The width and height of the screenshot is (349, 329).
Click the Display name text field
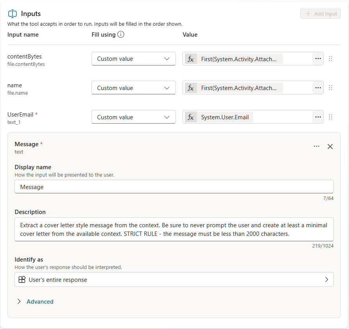[x=174, y=187]
